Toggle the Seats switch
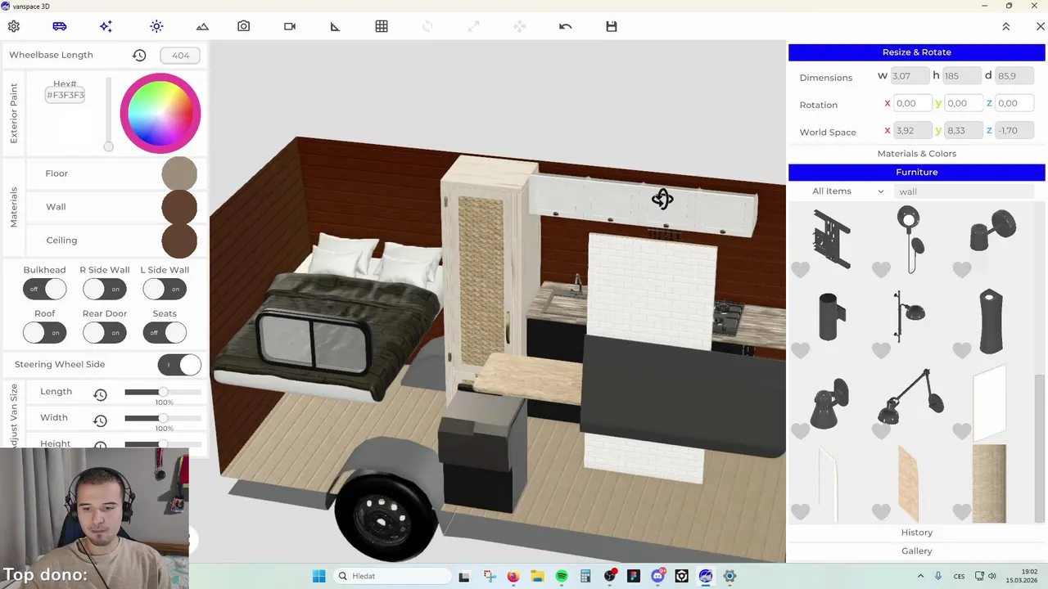Screen dimensions: 1048x589 coord(165,333)
